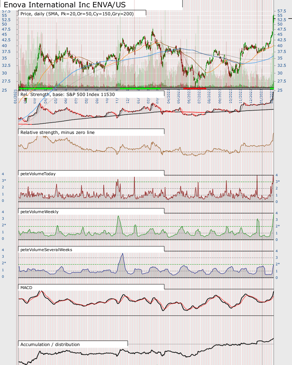Viewport: 292px width, 365px height.
Task: Click 35 on the right price axis
Action: tap(280, 58)
